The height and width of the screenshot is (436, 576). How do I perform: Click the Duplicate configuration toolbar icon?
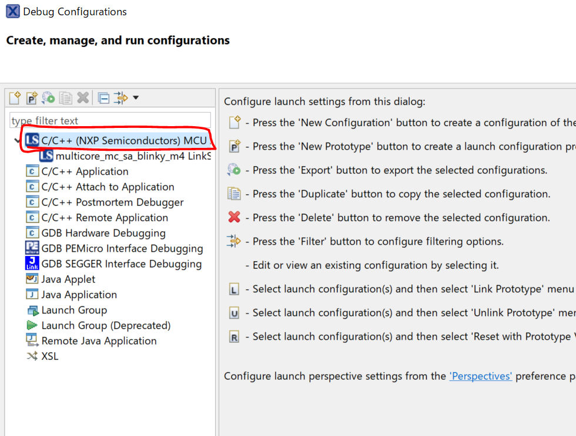66,98
